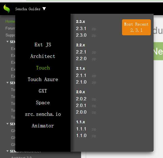163x158 pixels.
Task: Select Space in product menu
Action: coord(43,103)
